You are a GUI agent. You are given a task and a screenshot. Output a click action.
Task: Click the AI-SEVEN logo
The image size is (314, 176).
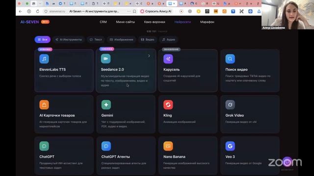(29, 22)
